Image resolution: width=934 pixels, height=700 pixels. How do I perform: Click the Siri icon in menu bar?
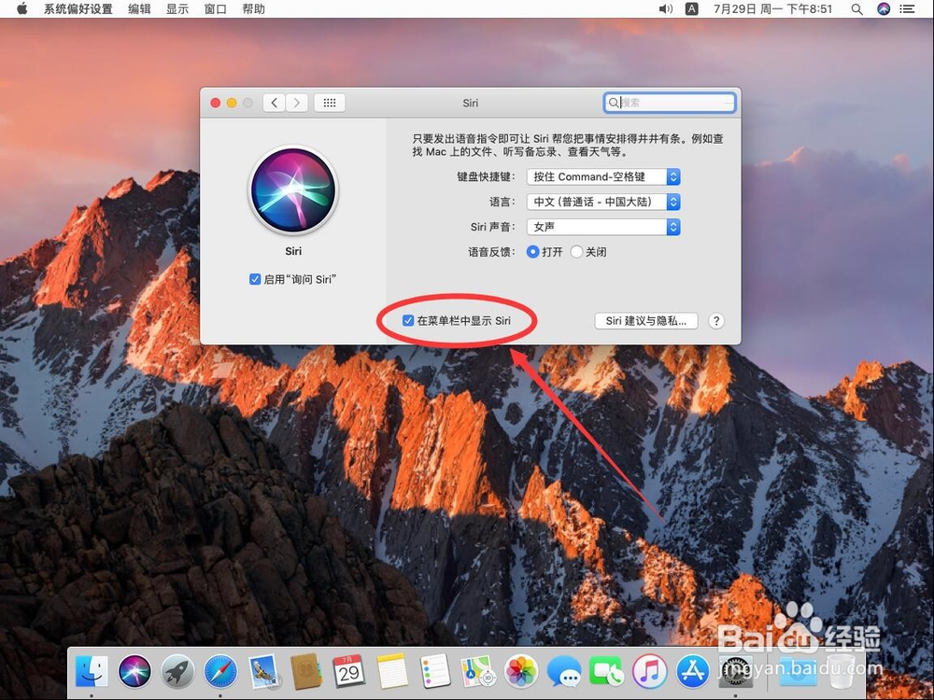click(884, 9)
